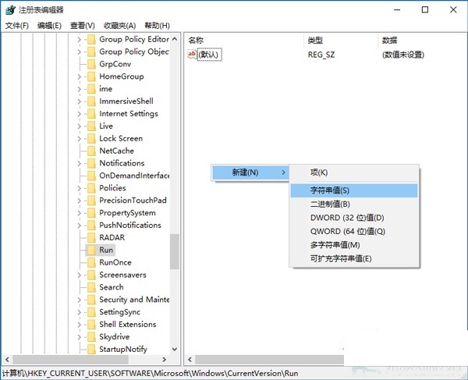Click the ime folder icon
This screenshot has height=380, width=468.
tap(91, 89)
